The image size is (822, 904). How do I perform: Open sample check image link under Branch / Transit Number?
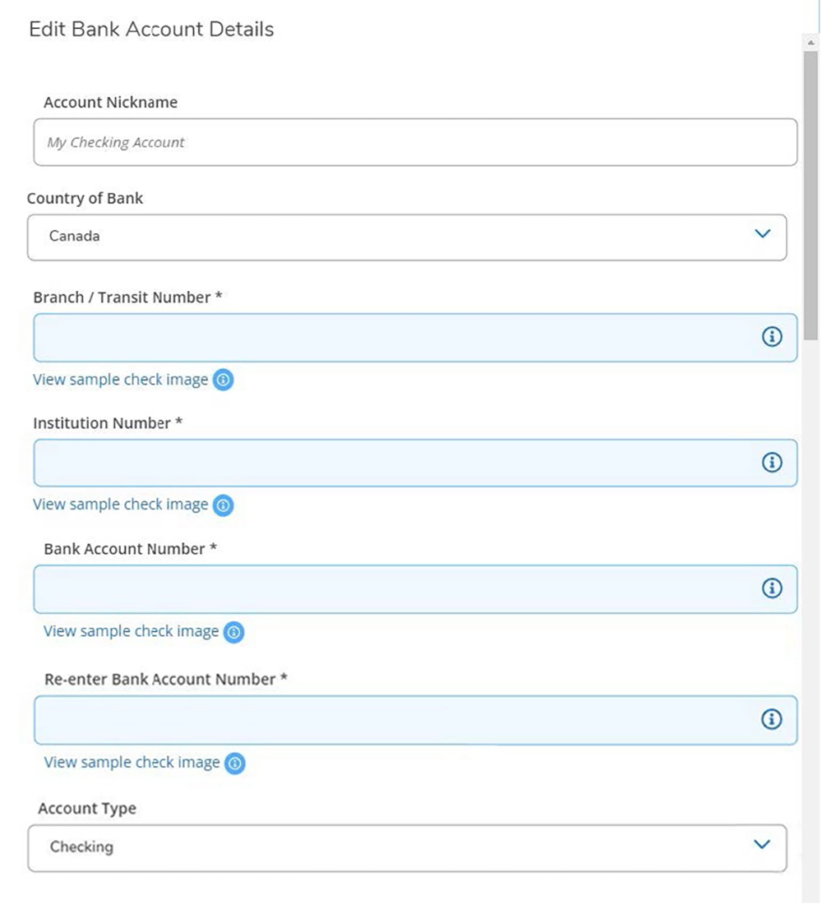pos(120,380)
